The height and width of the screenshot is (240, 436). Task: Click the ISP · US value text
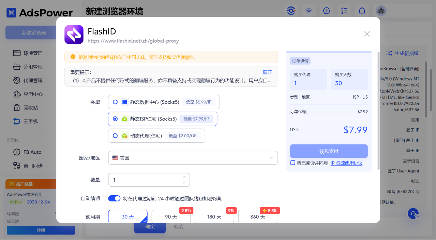[360, 97]
